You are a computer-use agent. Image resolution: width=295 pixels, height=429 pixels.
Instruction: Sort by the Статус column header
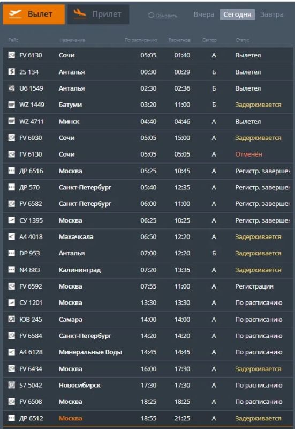(x=243, y=40)
